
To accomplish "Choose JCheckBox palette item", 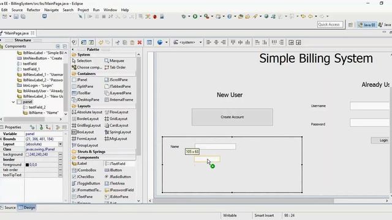I will pyautogui.click(x=83, y=177).
